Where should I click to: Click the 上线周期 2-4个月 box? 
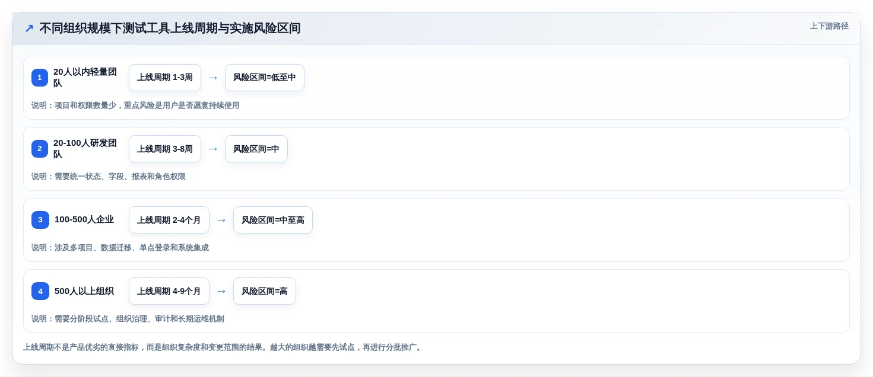(169, 220)
